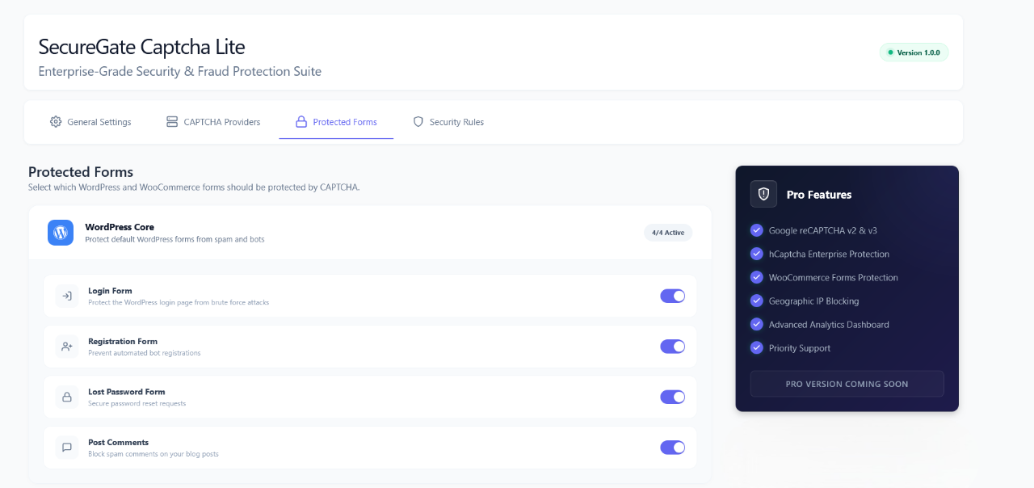Open the CAPTCHA Providers tab
1034x488 pixels.
pos(221,122)
